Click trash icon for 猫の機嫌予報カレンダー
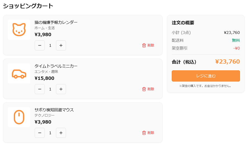This screenshot has width=247, height=146. (x=144, y=45)
